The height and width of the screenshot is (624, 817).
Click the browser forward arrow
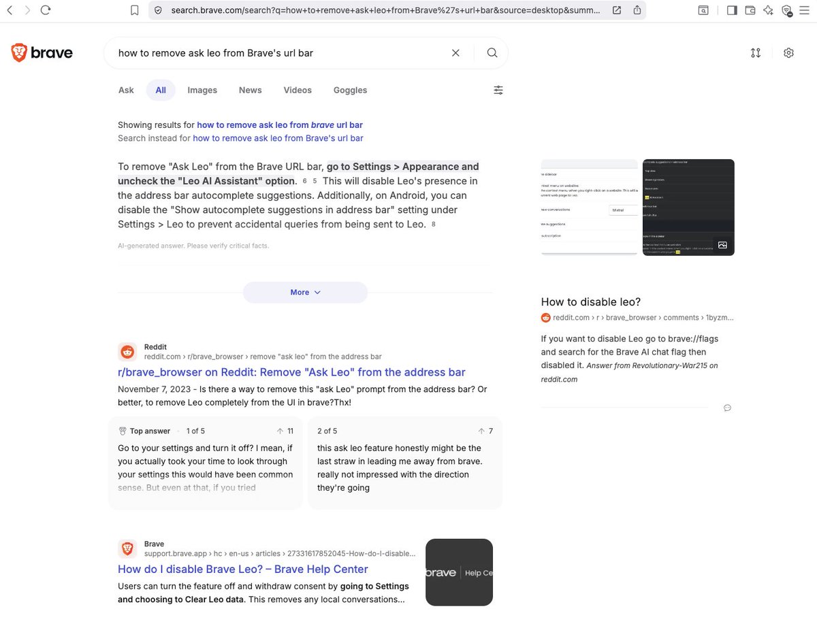(27, 10)
